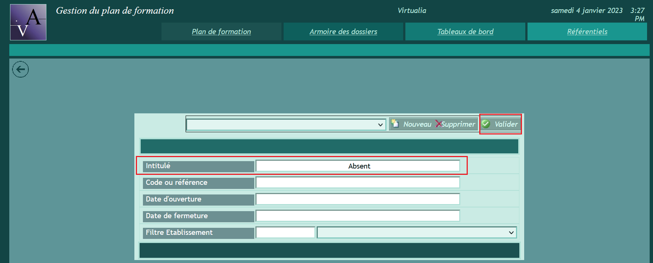
Task: Click the Virtualia header text
Action: (412, 11)
